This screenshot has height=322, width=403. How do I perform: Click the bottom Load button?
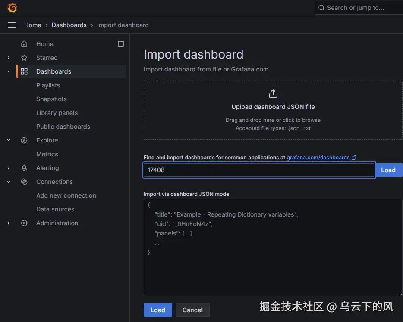point(158,310)
